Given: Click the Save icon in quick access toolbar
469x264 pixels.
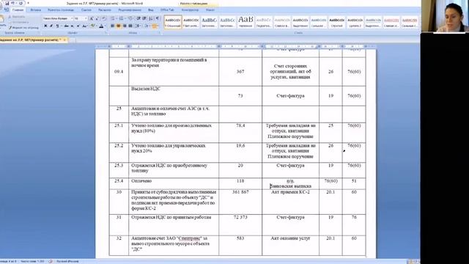Looking at the screenshot, I should [x=7, y=3].
